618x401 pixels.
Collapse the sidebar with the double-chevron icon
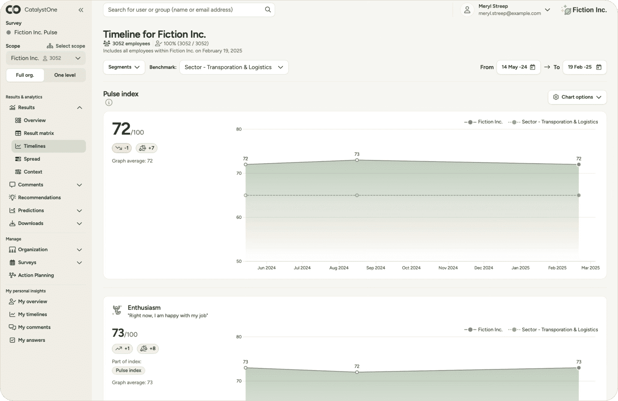[81, 10]
